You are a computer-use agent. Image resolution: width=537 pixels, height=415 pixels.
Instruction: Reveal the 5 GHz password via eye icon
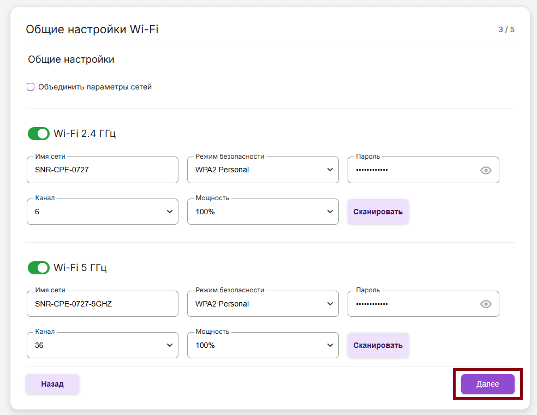(486, 304)
